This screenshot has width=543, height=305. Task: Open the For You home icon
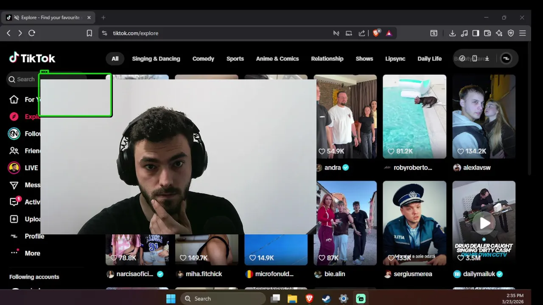click(x=14, y=100)
